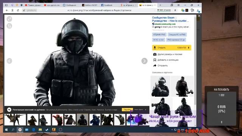The width and height of the screenshot is (242, 136).
Task: Open the sidebar panel icon left of the tabs
Action: click(x=6, y=5)
